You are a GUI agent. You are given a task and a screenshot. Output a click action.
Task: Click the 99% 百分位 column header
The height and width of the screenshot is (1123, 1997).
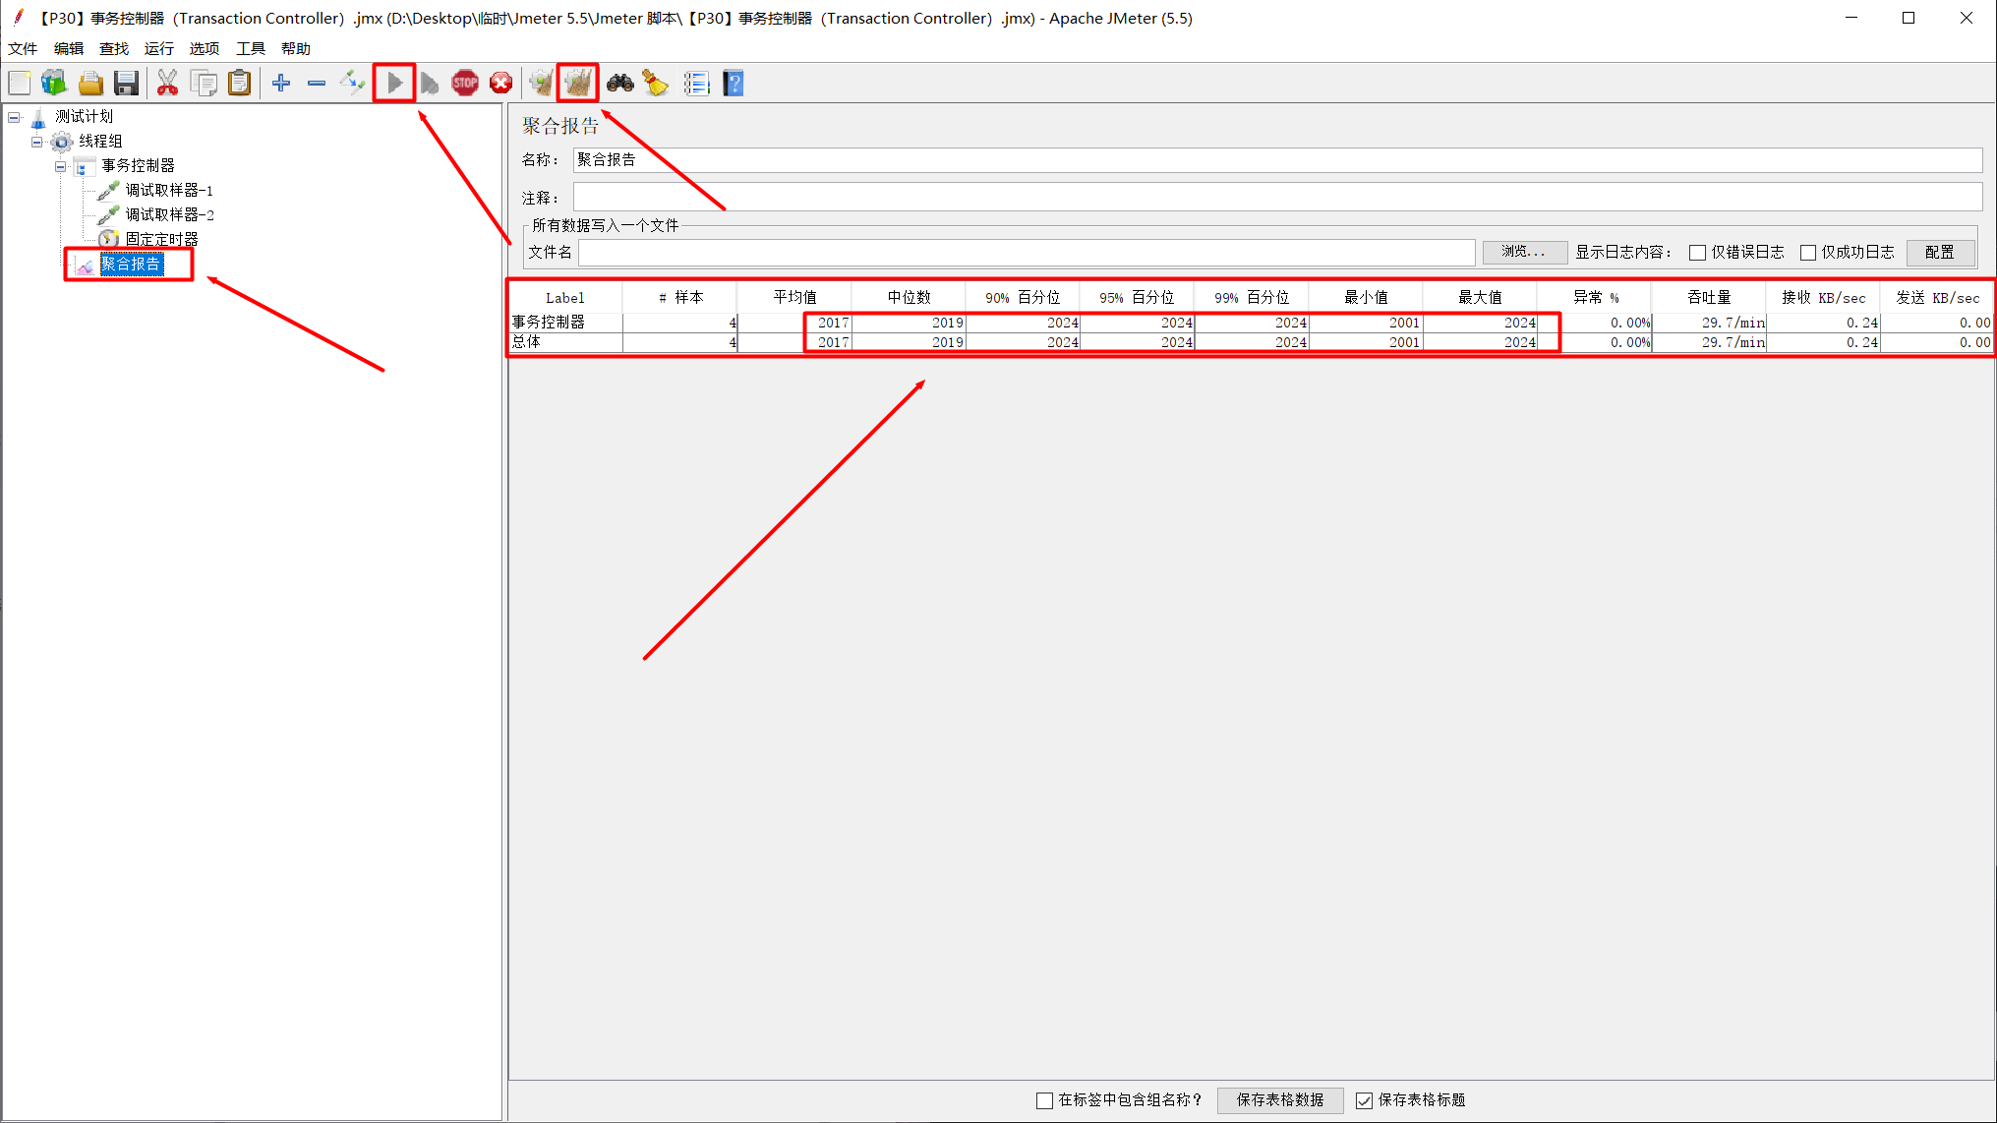pyautogui.click(x=1252, y=298)
